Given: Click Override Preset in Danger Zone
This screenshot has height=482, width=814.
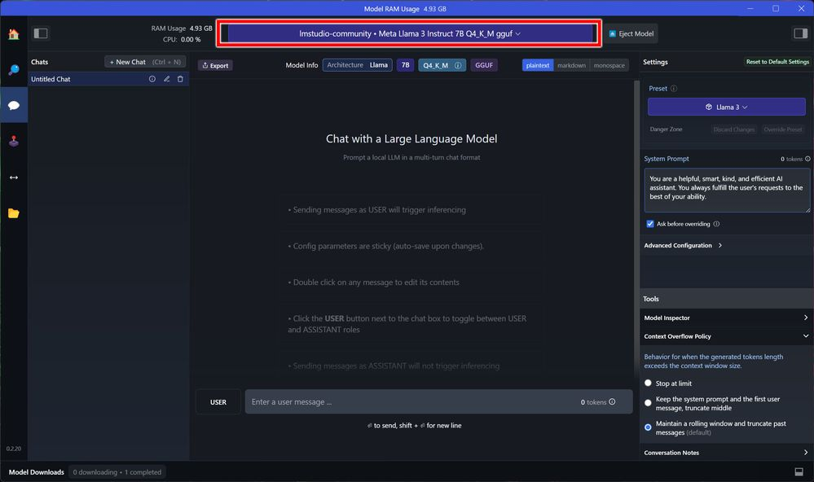Looking at the screenshot, I should 782,129.
